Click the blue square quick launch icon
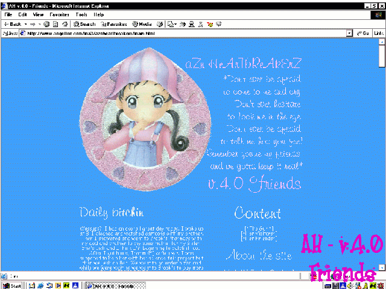Screen dimensions: 386x289 [x=75, y=285]
